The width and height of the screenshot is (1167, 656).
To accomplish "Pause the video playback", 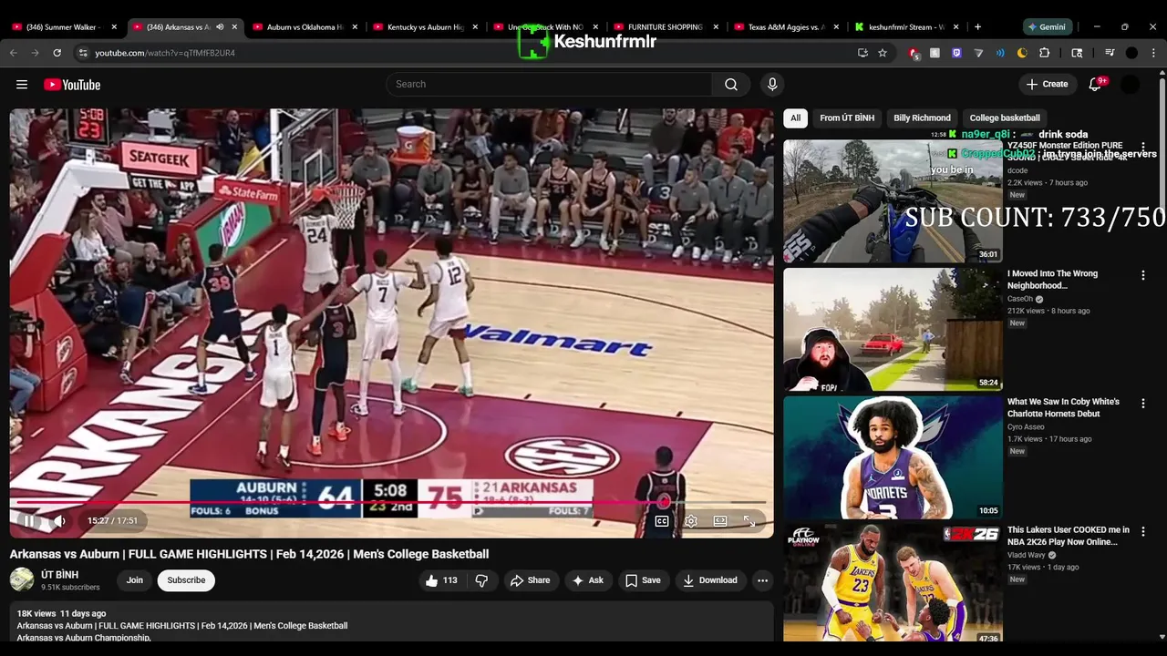I will (x=28, y=521).
